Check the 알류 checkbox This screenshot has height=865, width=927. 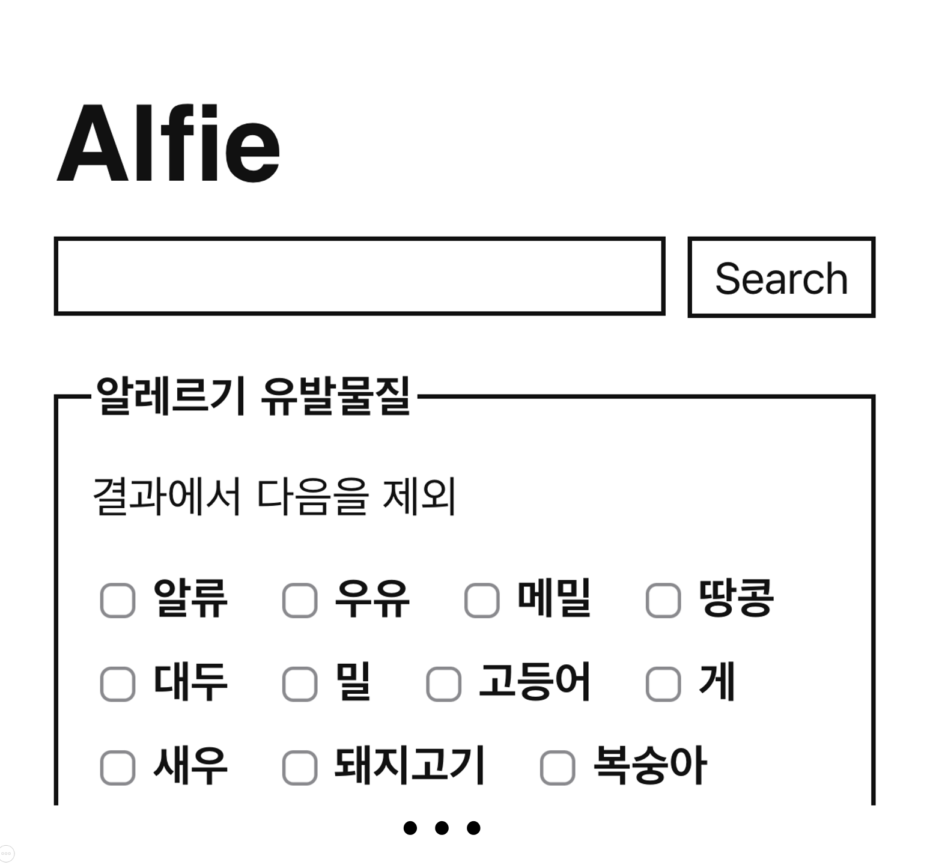tap(117, 600)
